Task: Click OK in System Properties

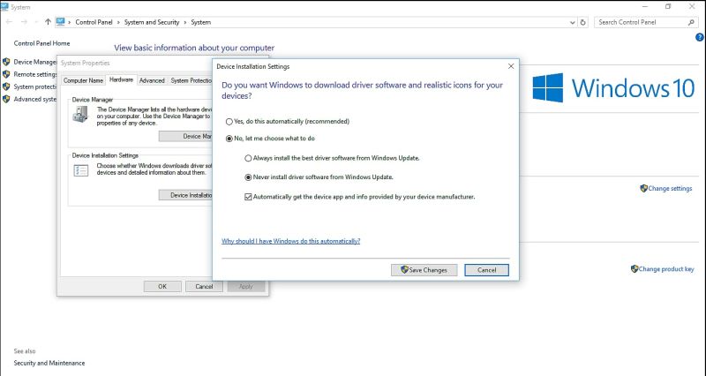Action: tap(162, 286)
